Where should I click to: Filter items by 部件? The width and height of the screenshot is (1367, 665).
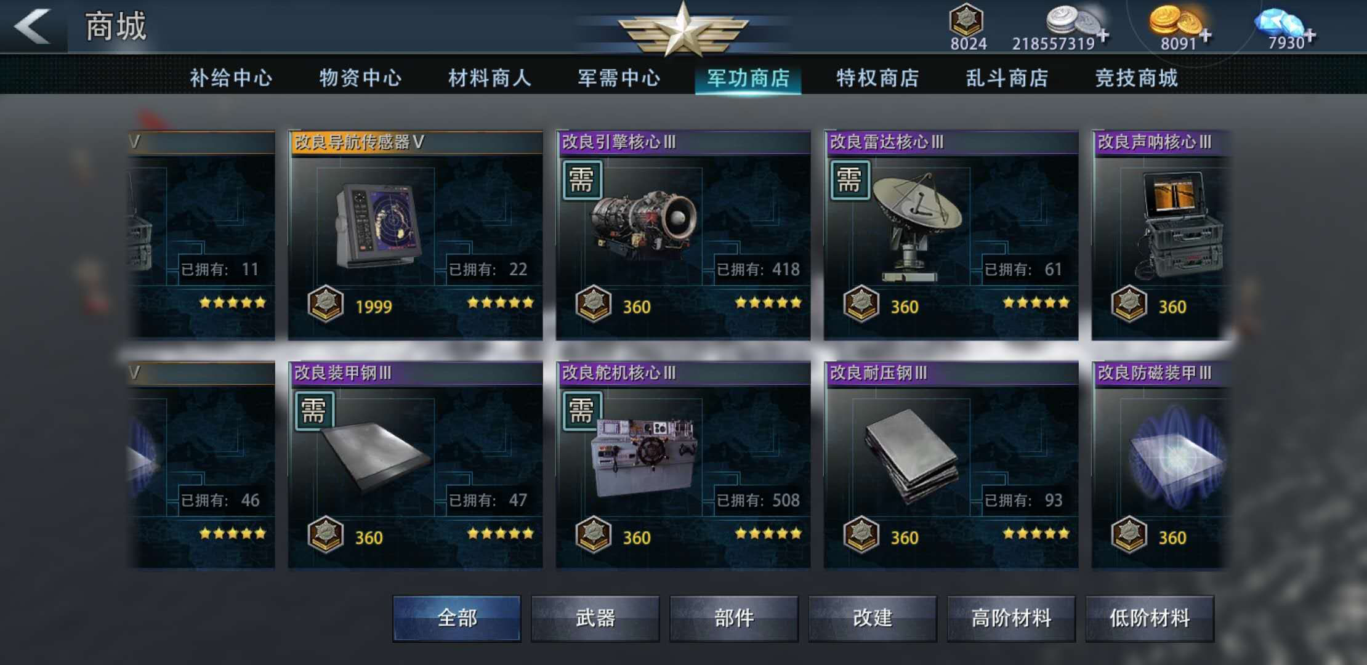coord(734,618)
